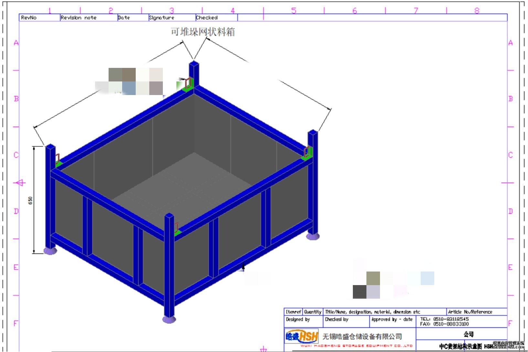The image size is (528, 352).
Task: Click column zone number "6" on top border
Action: pos(355,11)
